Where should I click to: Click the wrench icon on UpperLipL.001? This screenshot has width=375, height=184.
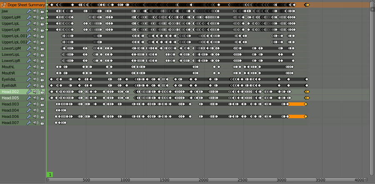29,36
